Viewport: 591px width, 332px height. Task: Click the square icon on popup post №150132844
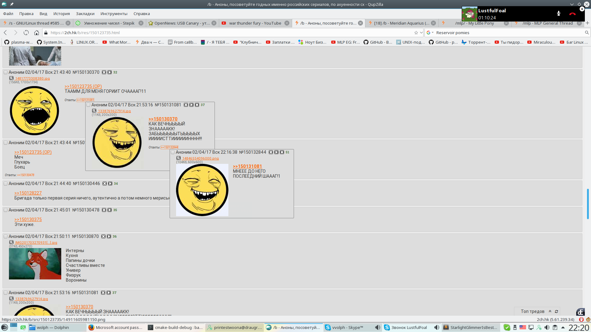pos(282,152)
